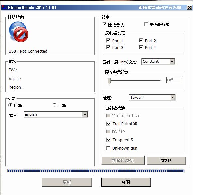
Task: Uncheck Port 1 checkbox
Action: 108,41
